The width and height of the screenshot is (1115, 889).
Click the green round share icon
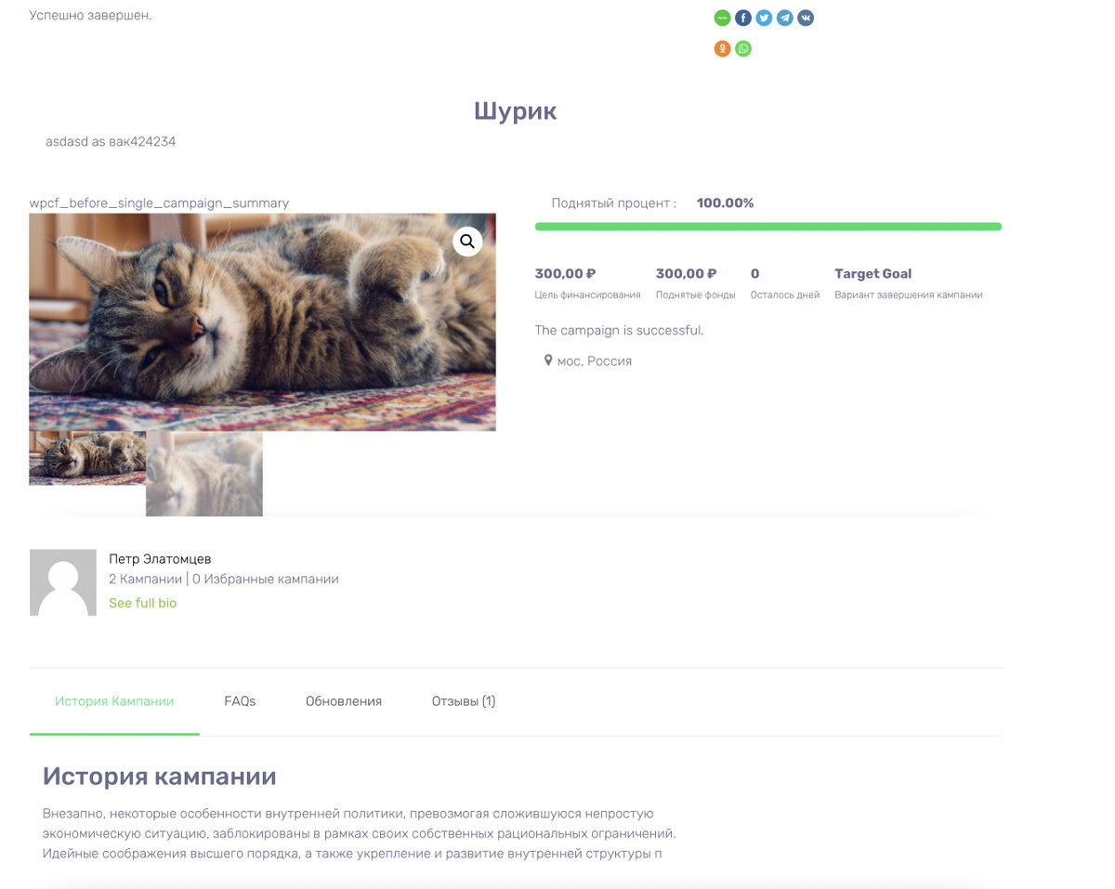[x=722, y=18]
